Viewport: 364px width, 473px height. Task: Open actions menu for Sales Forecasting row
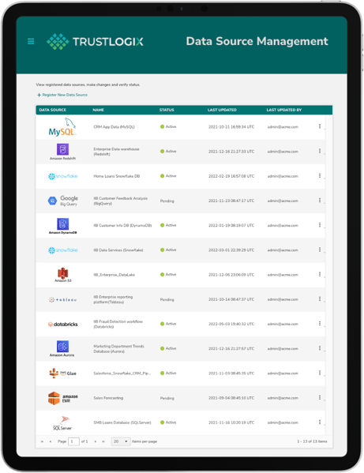click(320, 397)
